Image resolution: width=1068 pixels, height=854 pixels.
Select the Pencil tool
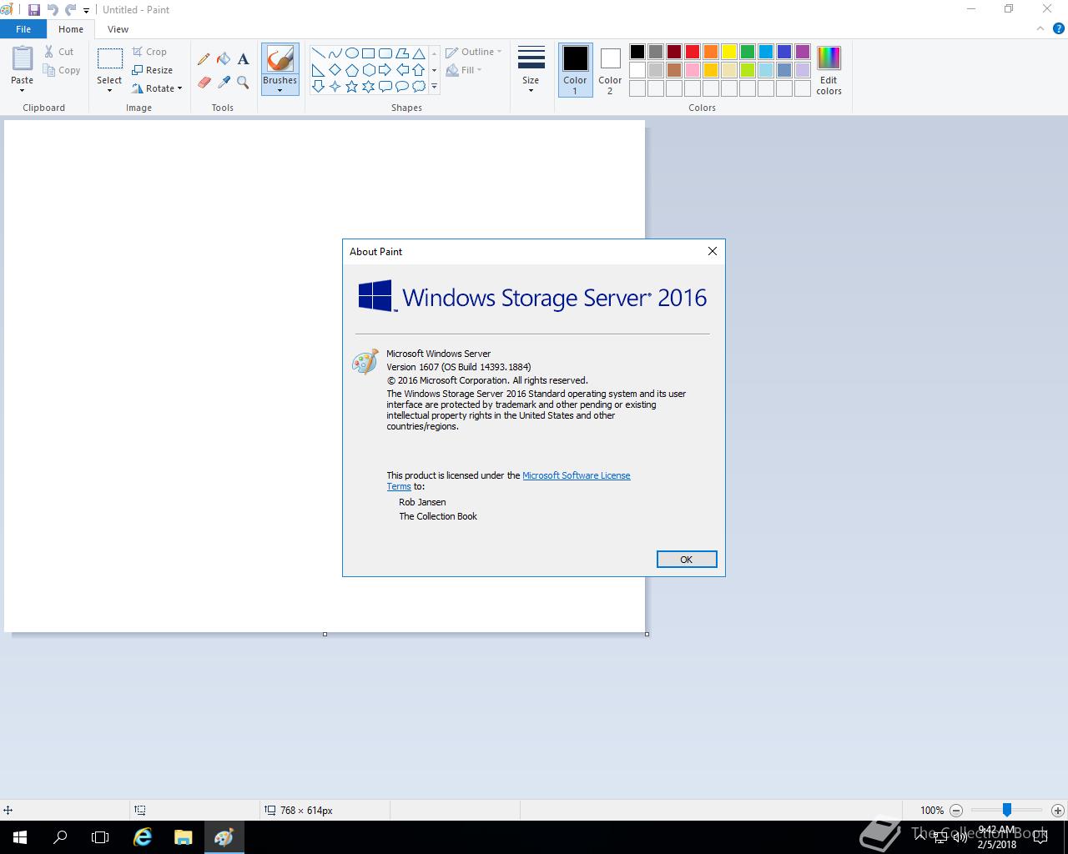click(x=204, y=59)
